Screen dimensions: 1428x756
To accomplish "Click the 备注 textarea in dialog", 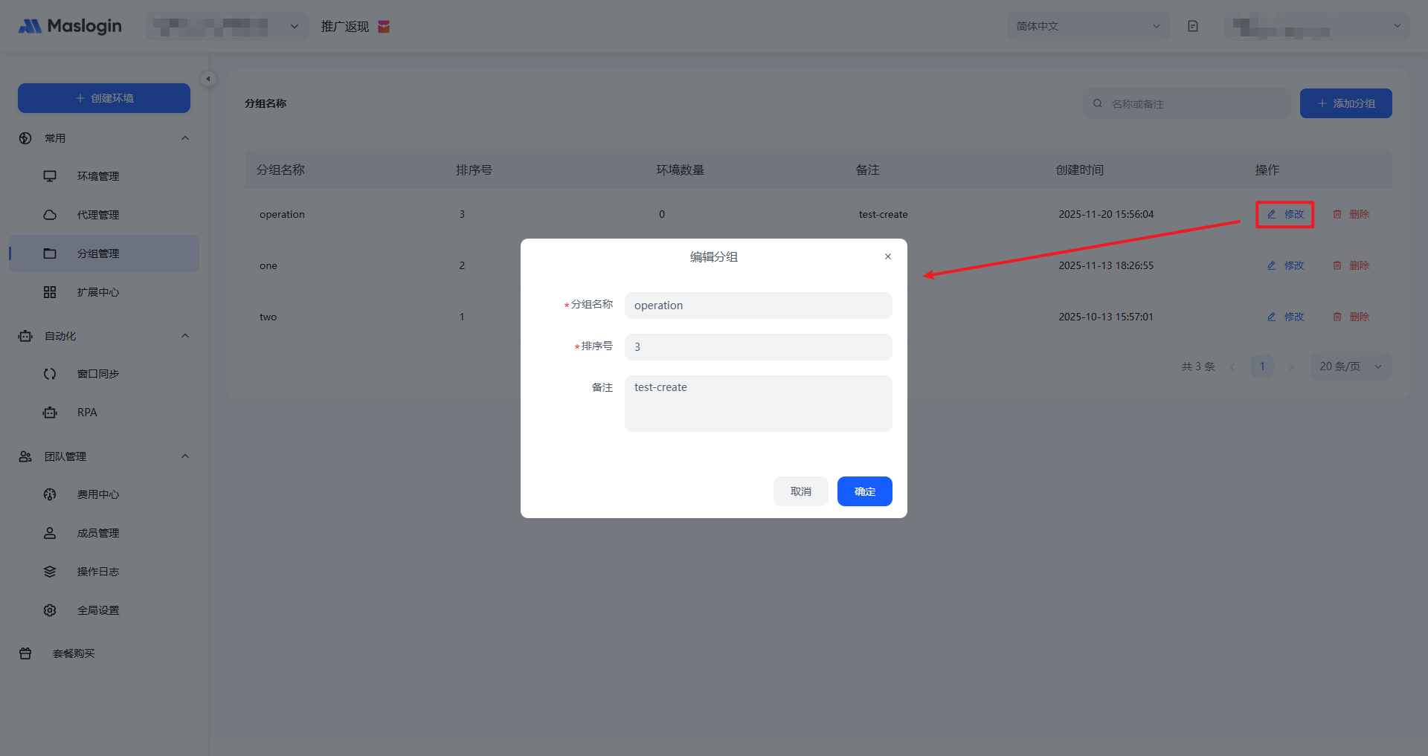I will (758, 403).
